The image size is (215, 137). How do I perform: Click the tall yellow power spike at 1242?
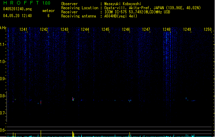pos(41,134)
